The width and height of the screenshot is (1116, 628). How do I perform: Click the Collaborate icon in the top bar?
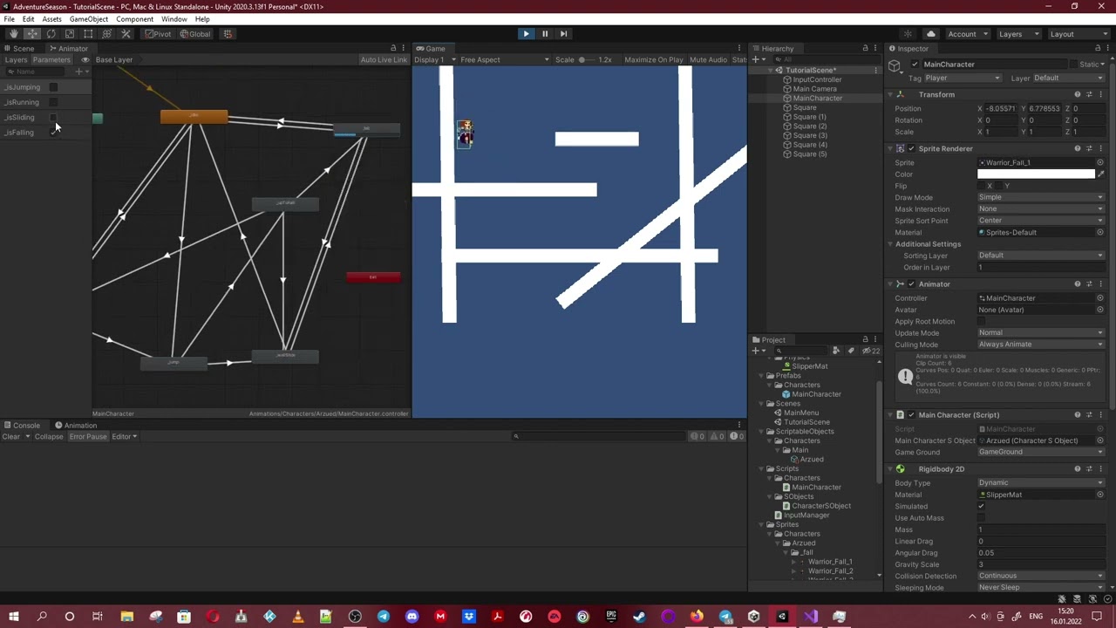(930, 34)
